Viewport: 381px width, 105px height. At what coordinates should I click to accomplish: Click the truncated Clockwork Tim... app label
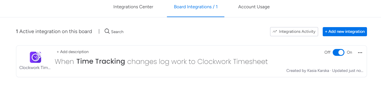tap(35, 68)
